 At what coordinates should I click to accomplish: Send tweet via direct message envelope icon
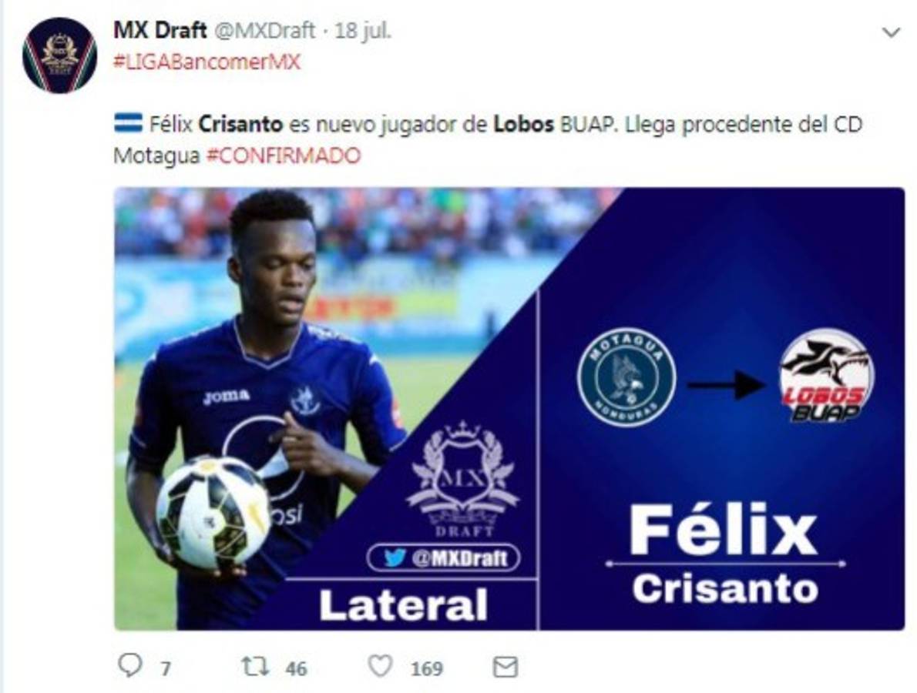click(x=506, y=667)
